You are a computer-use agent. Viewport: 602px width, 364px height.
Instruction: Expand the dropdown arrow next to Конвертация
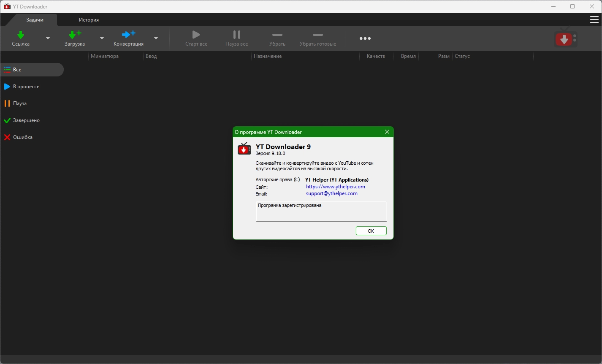point(156,38)
